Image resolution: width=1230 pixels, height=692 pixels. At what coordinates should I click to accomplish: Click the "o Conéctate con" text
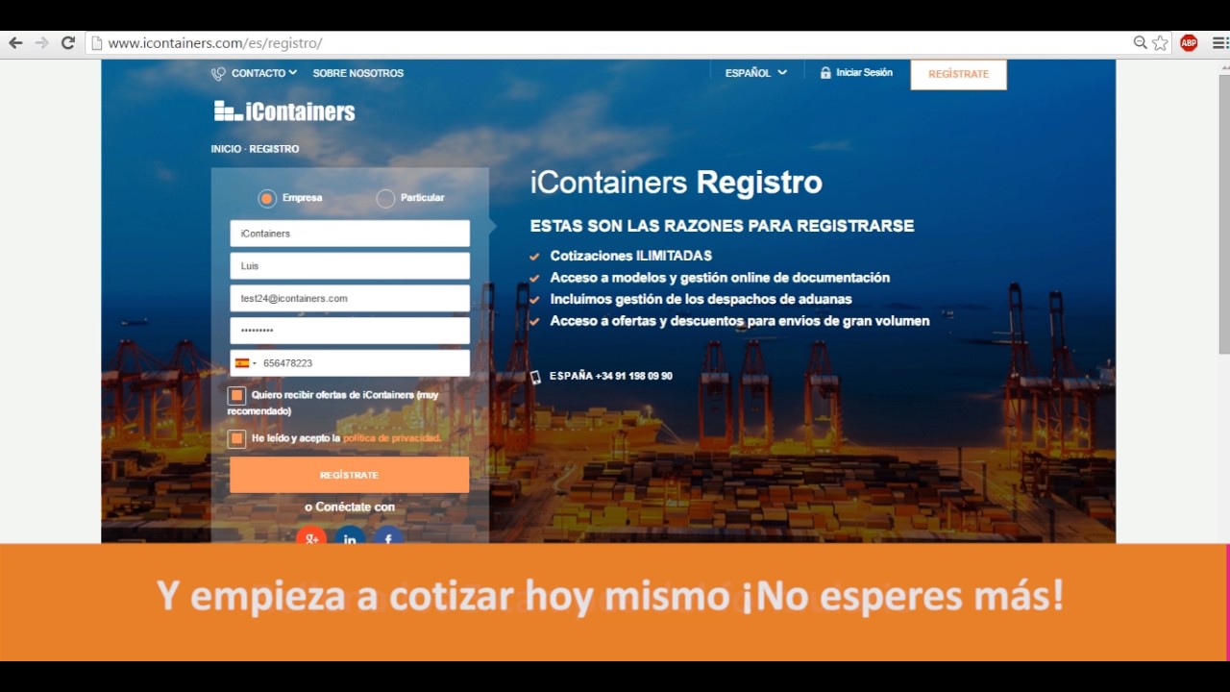pyautogui.click(x=350, y=507)
